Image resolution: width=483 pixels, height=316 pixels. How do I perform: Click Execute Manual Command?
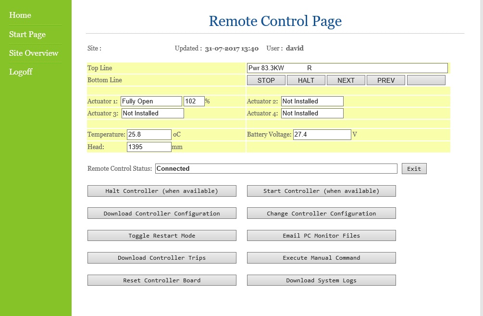(x=322, y=258)
